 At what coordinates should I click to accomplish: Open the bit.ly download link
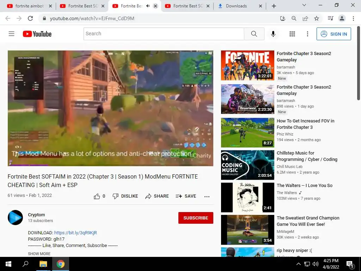pyautogui.click(x=75, y=233)
